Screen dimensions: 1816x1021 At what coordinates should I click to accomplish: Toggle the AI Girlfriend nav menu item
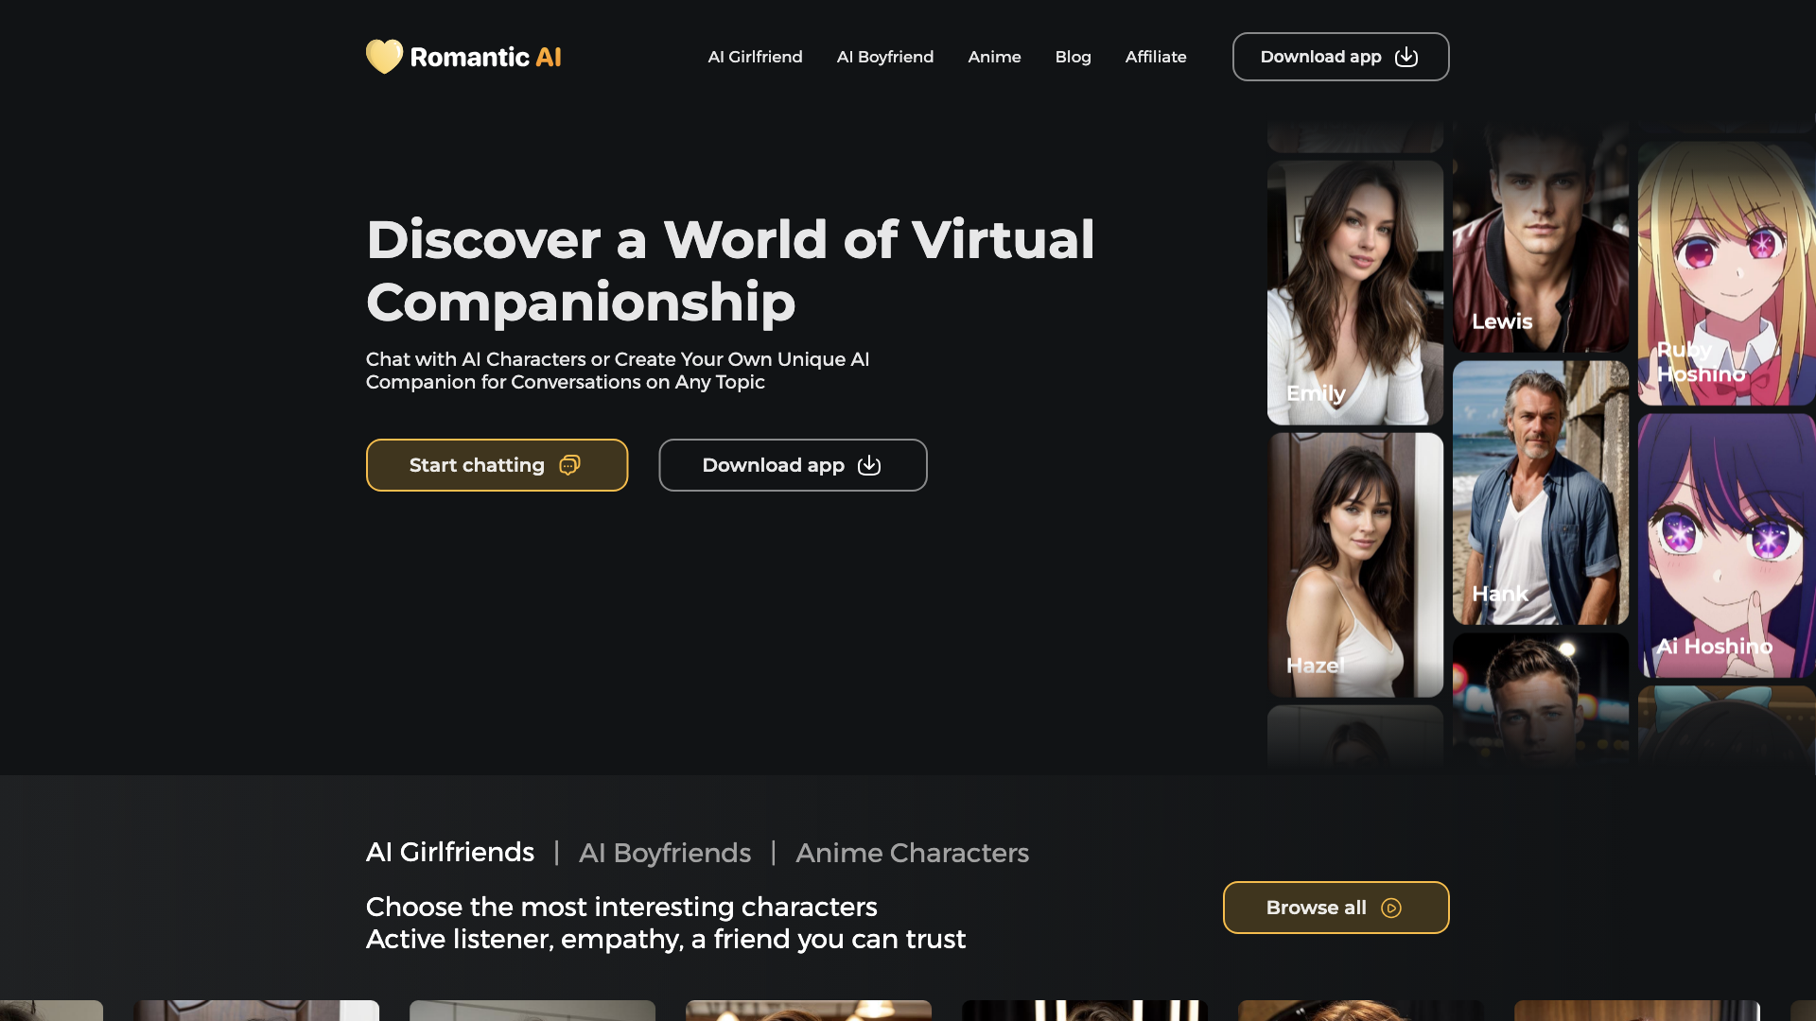[x=755, y=56]
